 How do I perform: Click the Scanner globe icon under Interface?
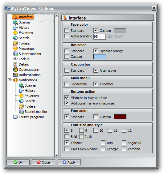pos(15,22)
